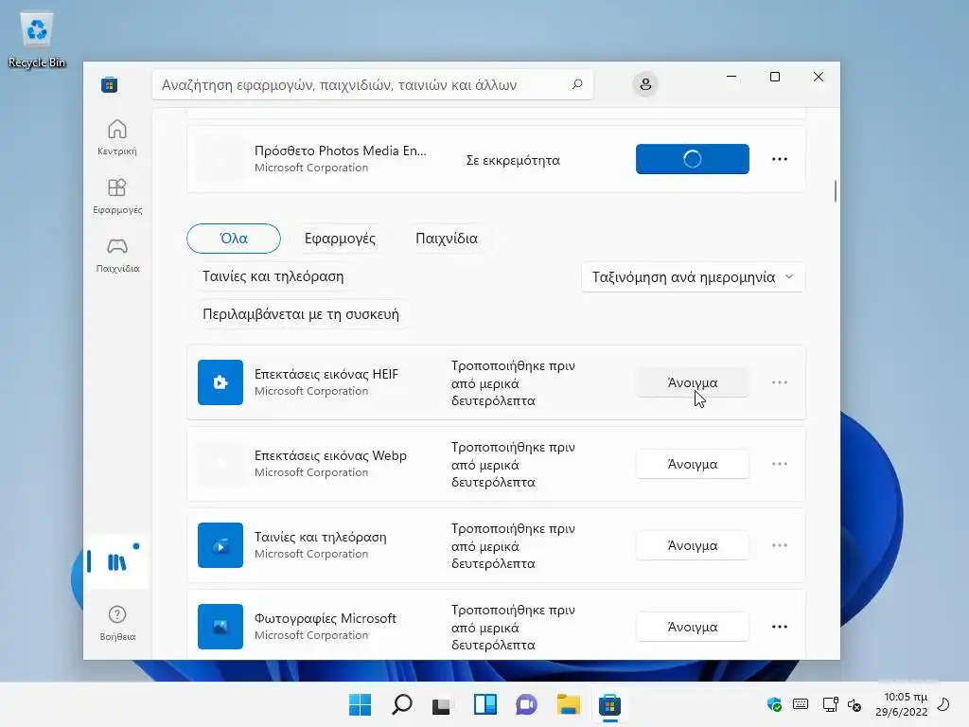
Task: Open more options for Ταινίες και τηλεόραση row
Action: [780, 545]
